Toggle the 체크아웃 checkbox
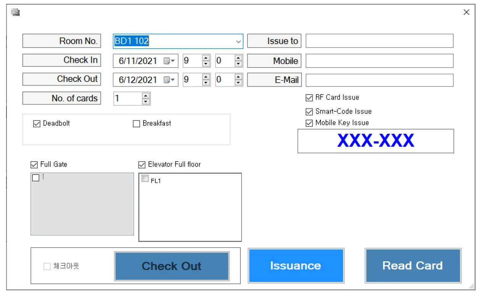Screen dimensions: 482x296 [47, 267]
